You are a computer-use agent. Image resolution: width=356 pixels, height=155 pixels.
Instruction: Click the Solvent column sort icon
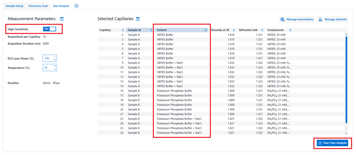[x=206, y=30]
